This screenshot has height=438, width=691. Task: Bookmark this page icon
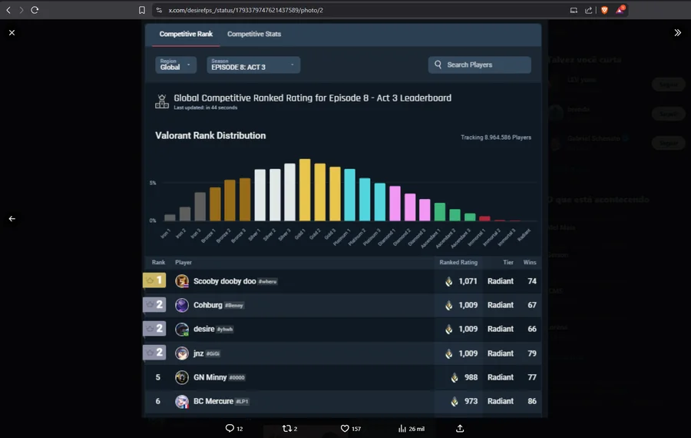(x=142, y=10)
